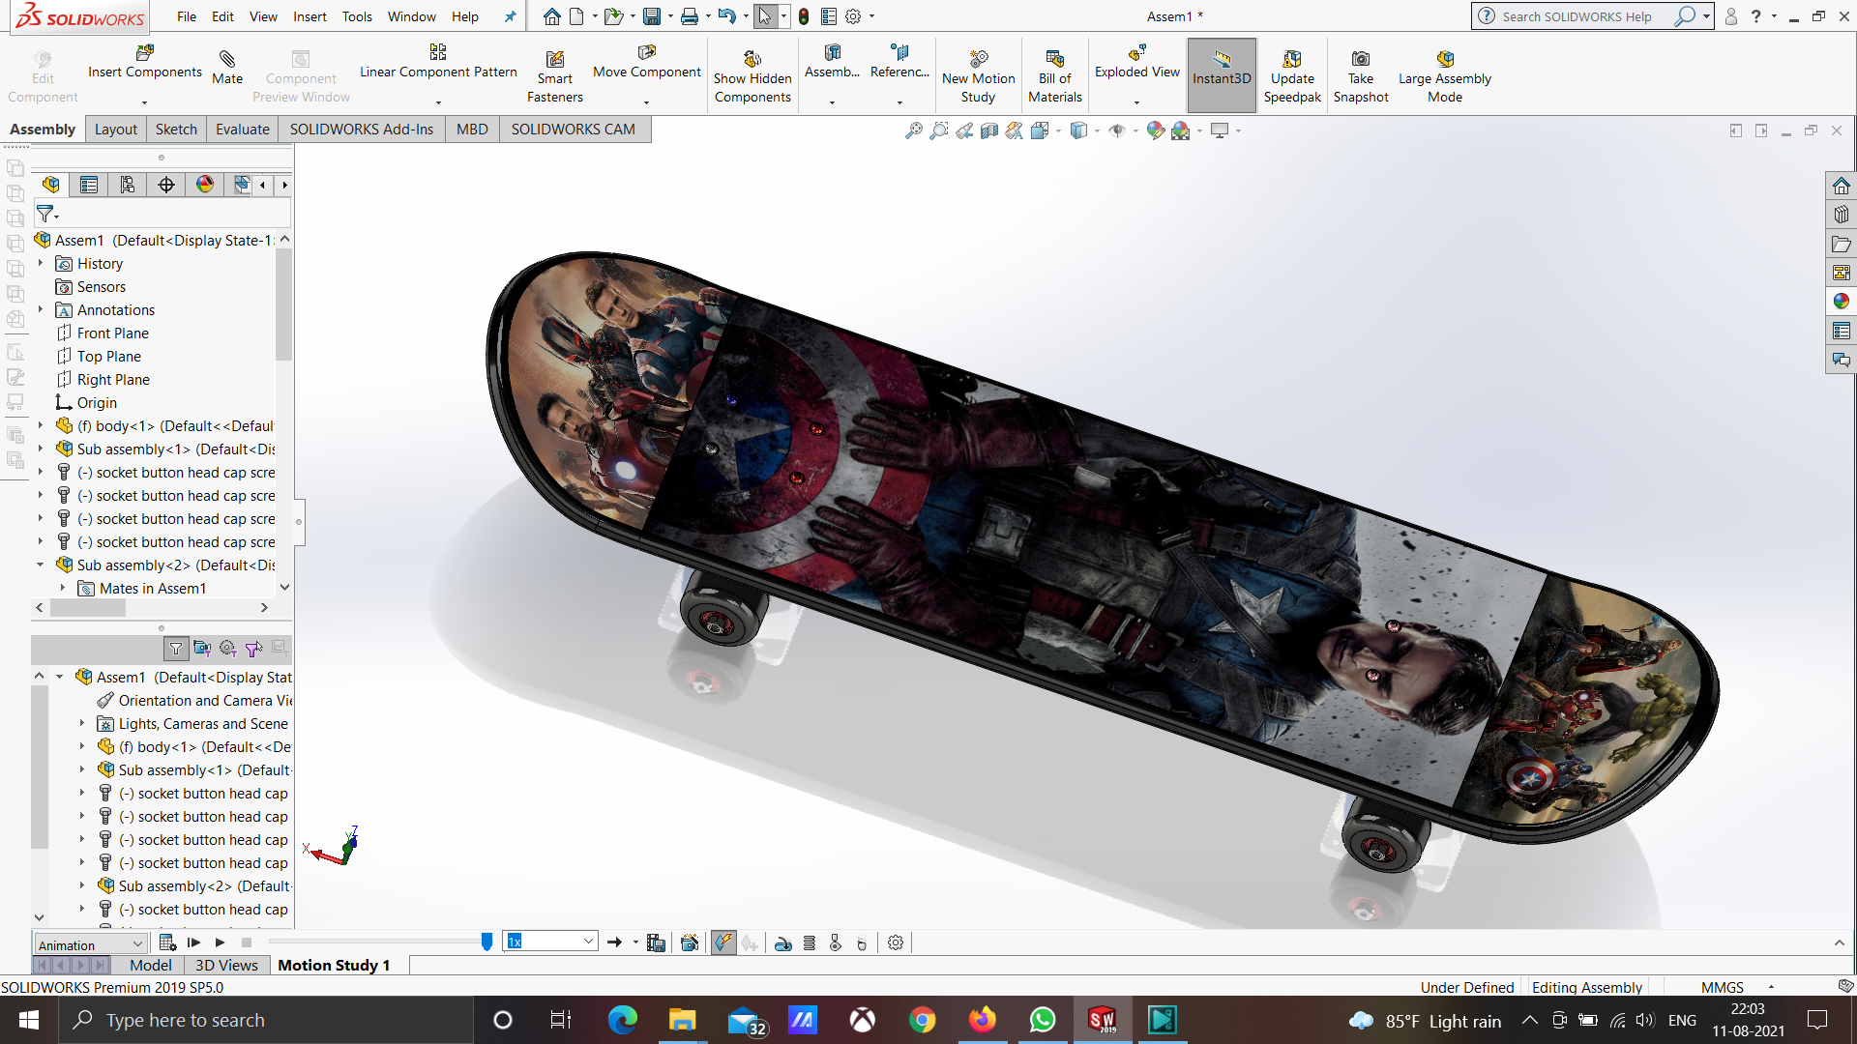Open the Insert menu
The image size is (1857, 1044).
(309, 16)
